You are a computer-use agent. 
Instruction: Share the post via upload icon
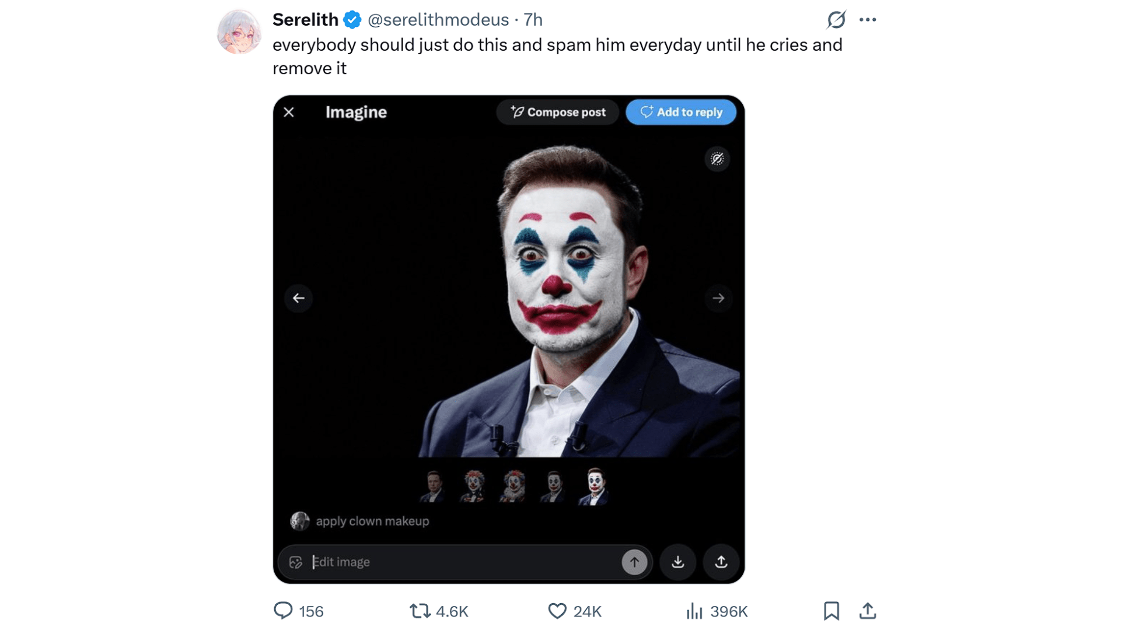(x=868, y=611)
